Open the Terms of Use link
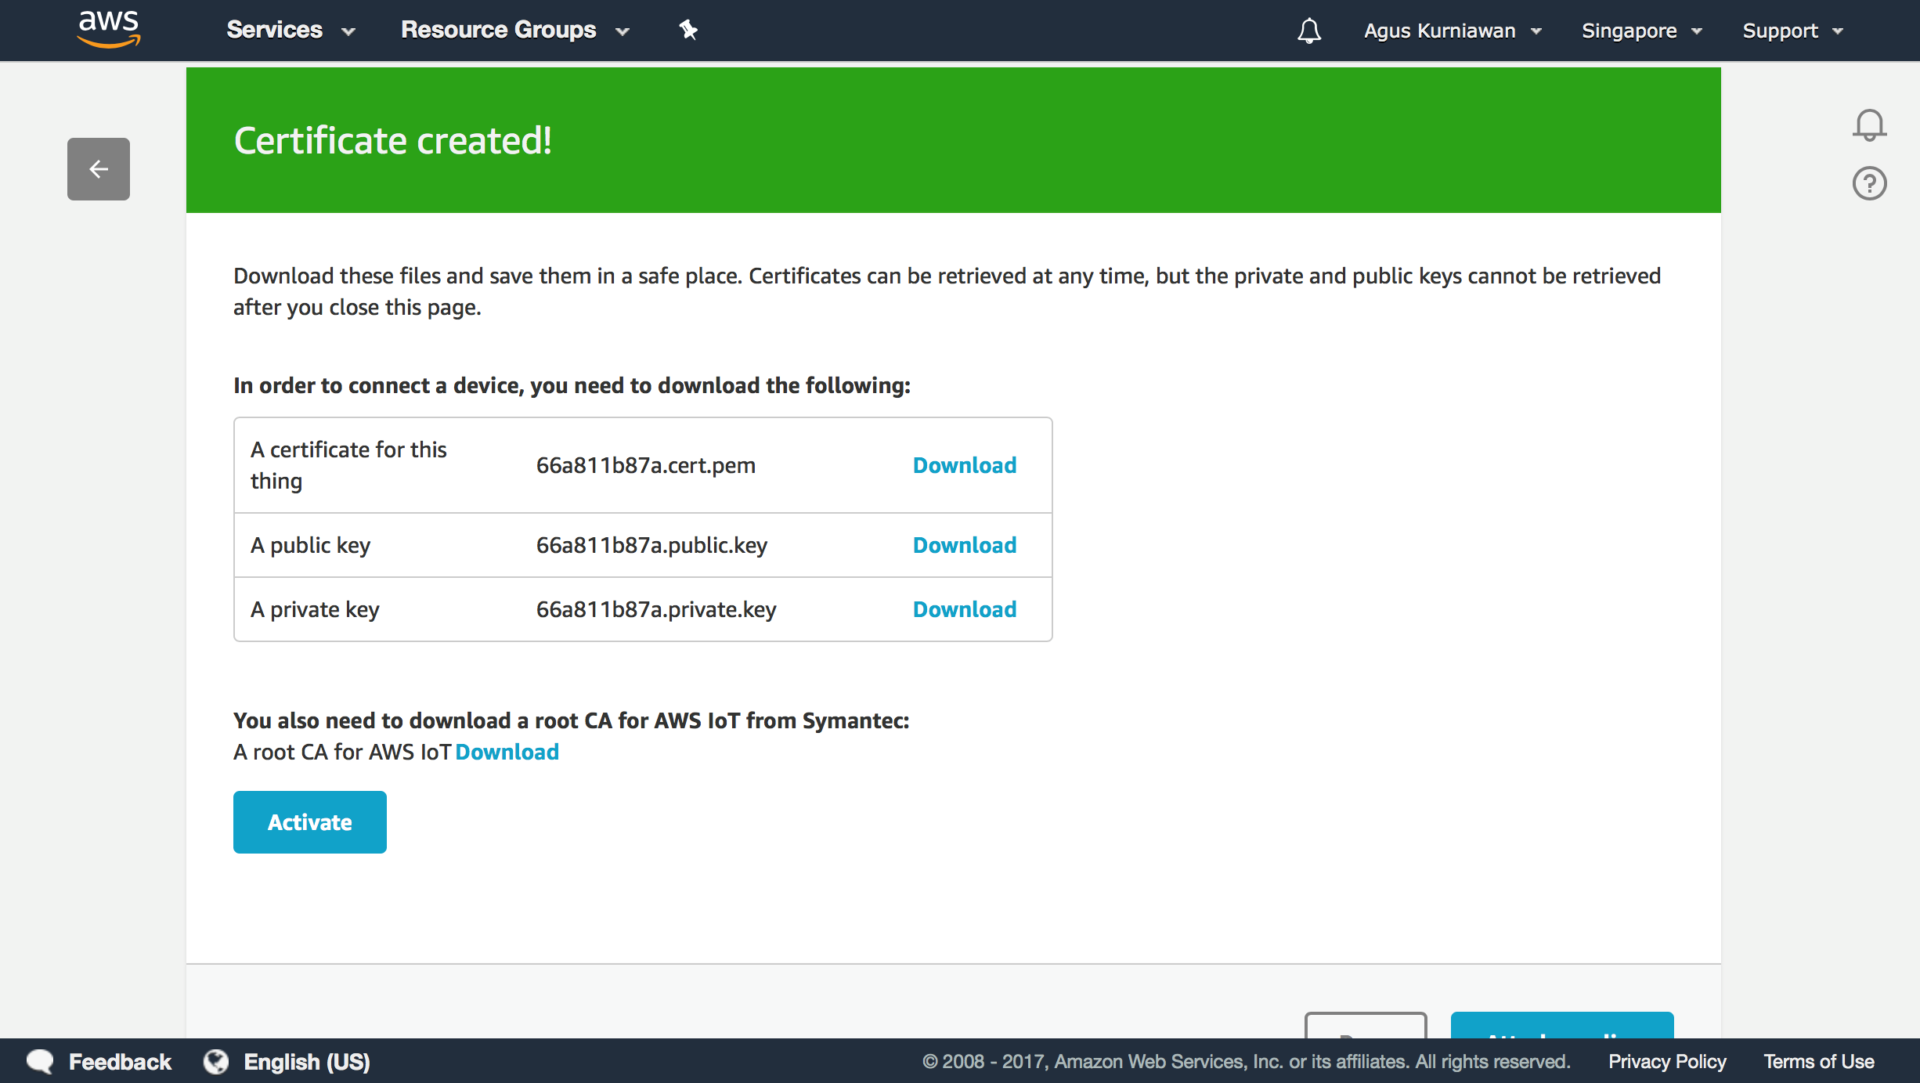Image resolution: width=1920 pixels, height=1083 pixels. tap(1818, 1062)
